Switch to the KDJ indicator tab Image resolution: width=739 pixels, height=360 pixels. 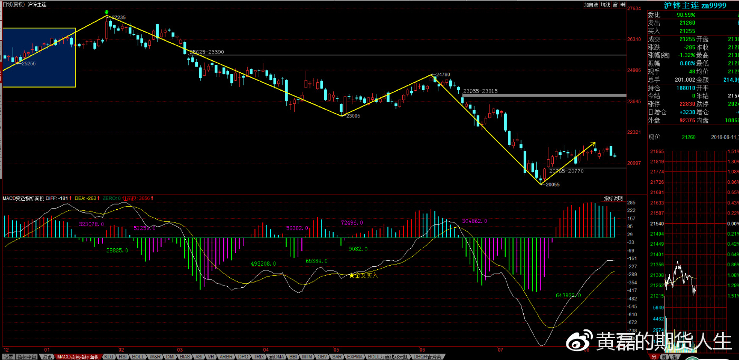pos(109,357)
